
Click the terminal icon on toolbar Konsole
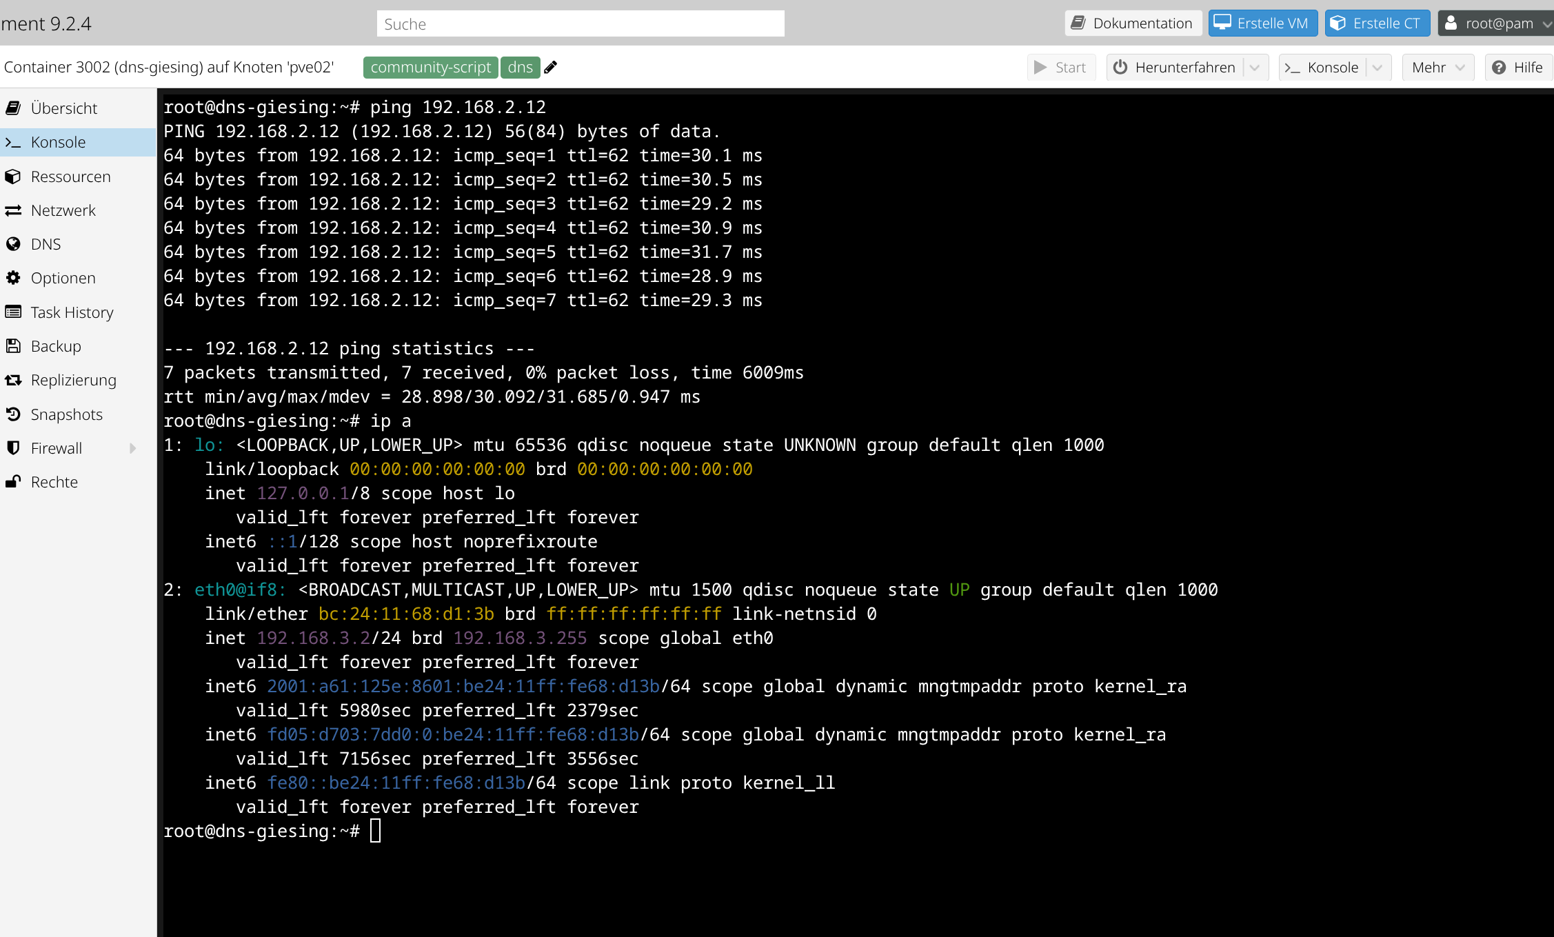tap(1293, 68)
